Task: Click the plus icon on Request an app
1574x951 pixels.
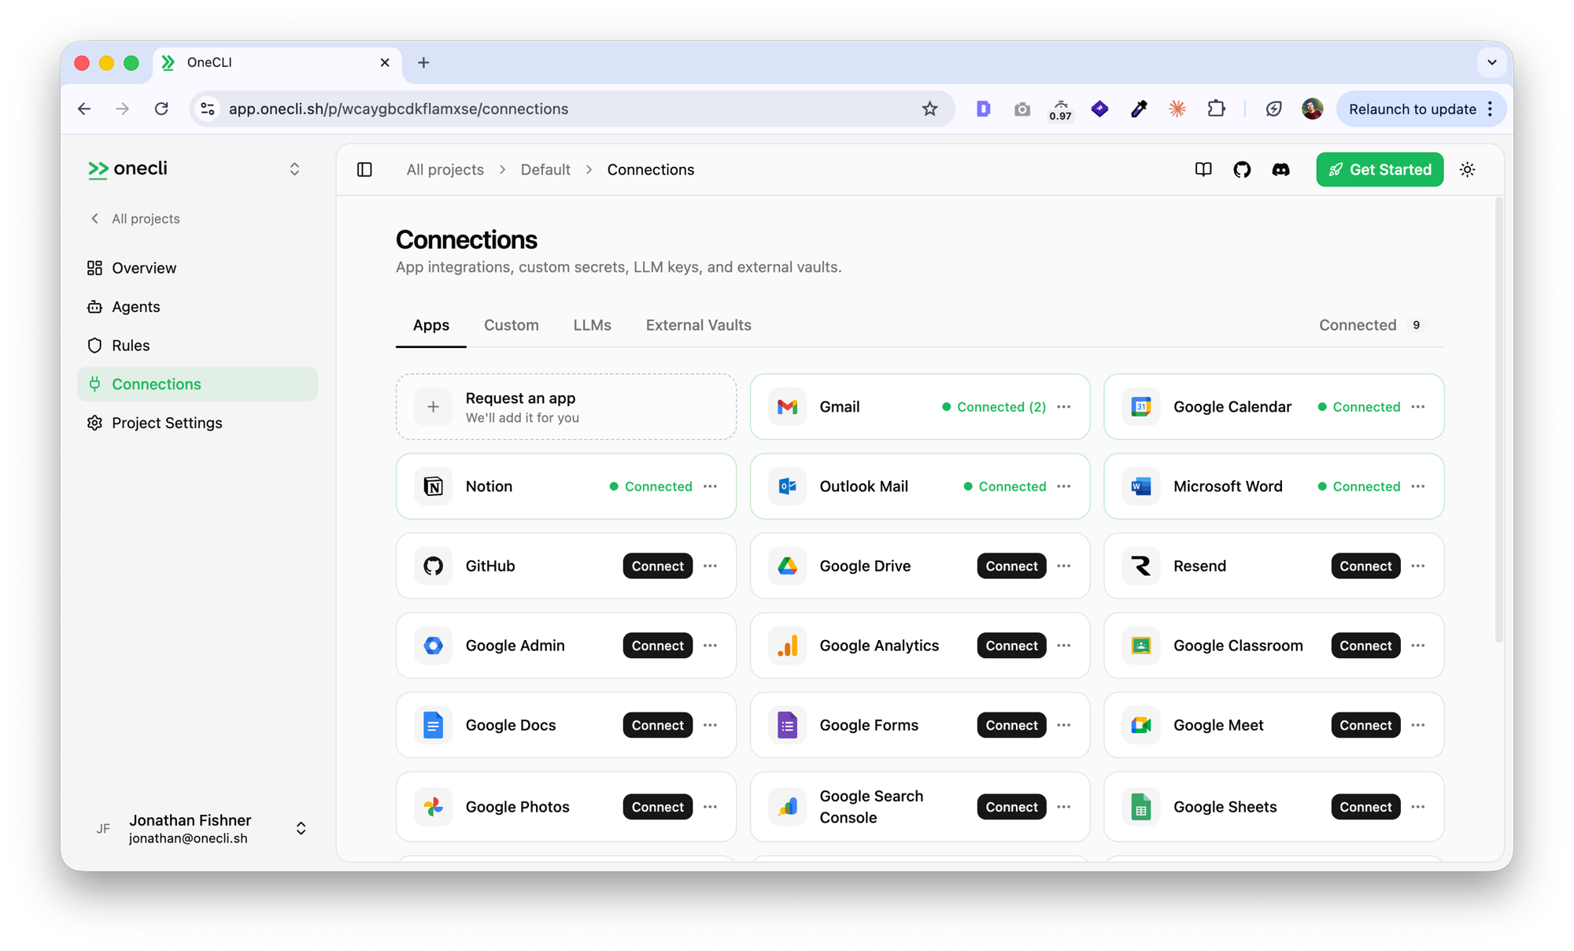Action: (x=433, y=407)
